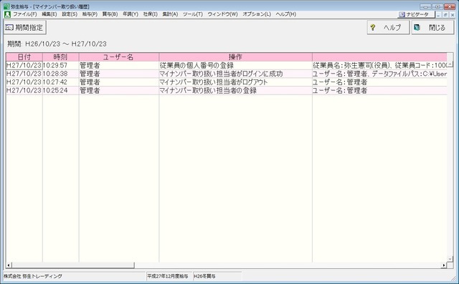Click the green document icon in menu bar
Screen dimensions: 459x284
(7, 14)
